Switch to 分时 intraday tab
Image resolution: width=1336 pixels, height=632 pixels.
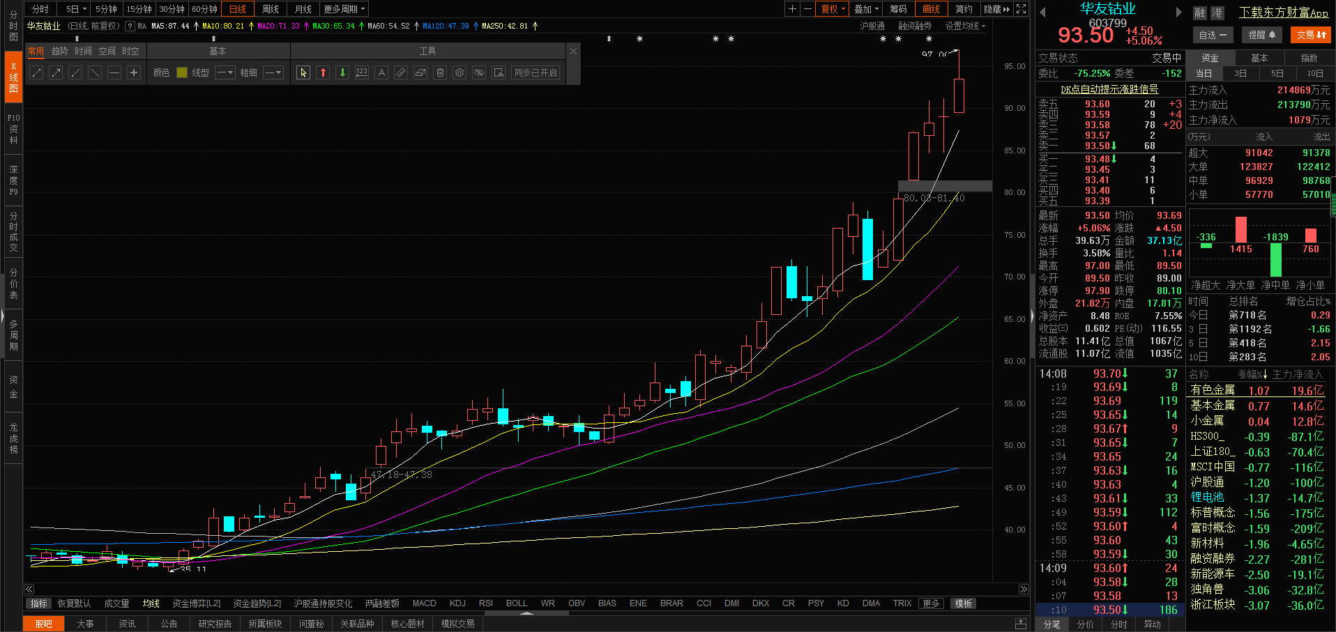[40, 9]
